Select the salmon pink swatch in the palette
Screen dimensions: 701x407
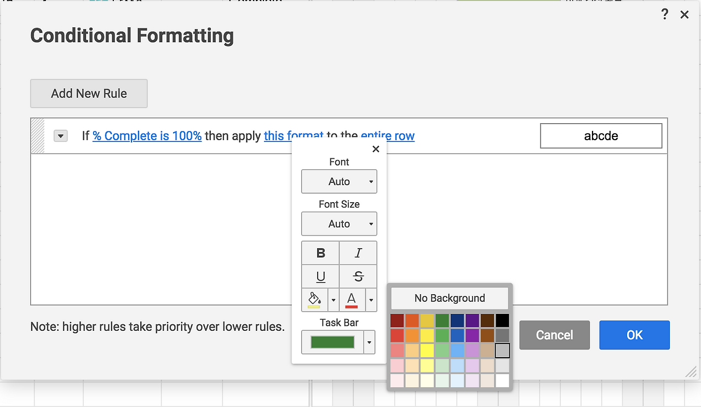tap(397, 351)
